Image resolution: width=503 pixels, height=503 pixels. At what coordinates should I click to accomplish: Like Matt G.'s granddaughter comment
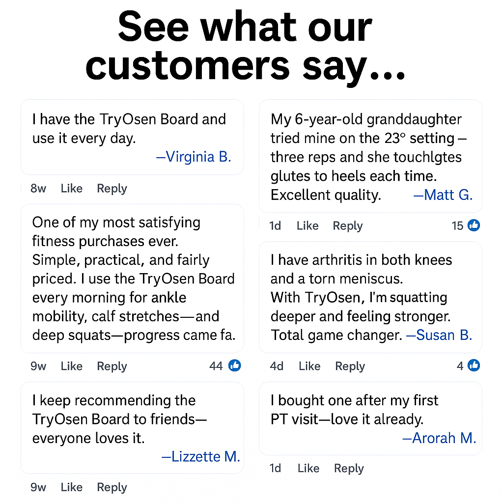pyautogui.click(x=307, y=226)
